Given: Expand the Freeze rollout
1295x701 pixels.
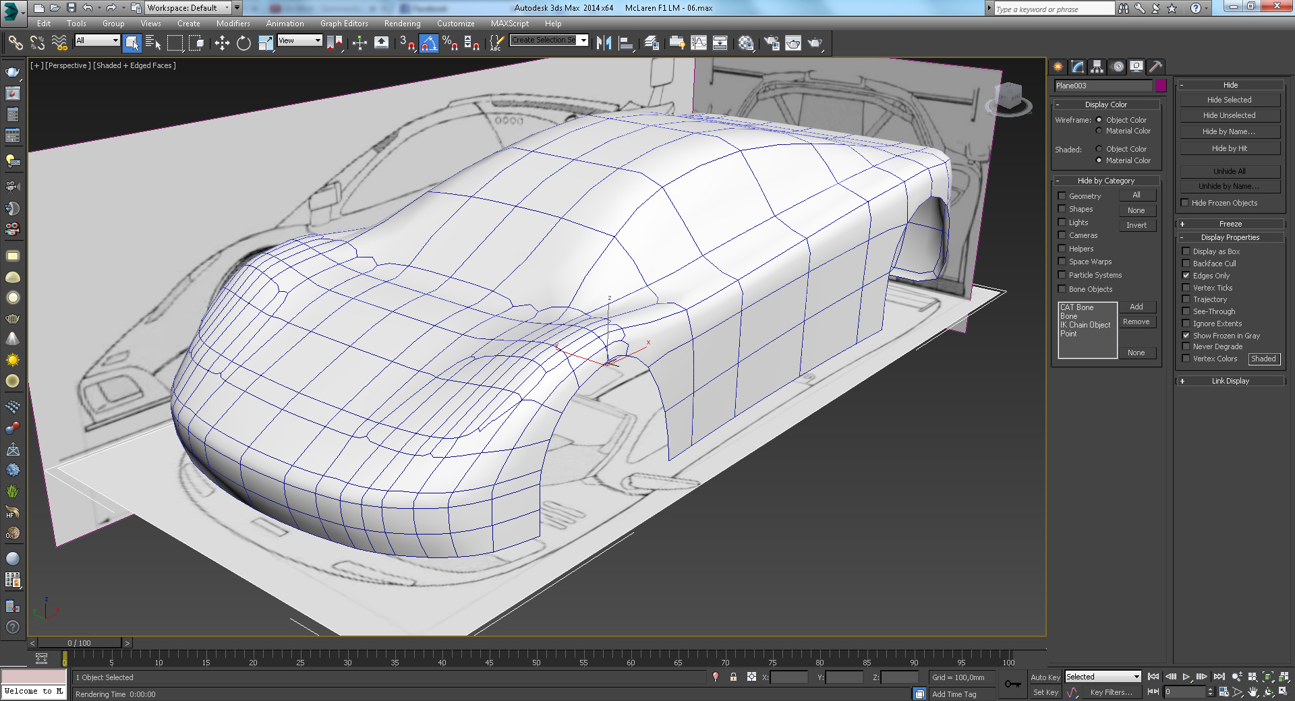Looking at the screenshot, I should point(1230,224).
